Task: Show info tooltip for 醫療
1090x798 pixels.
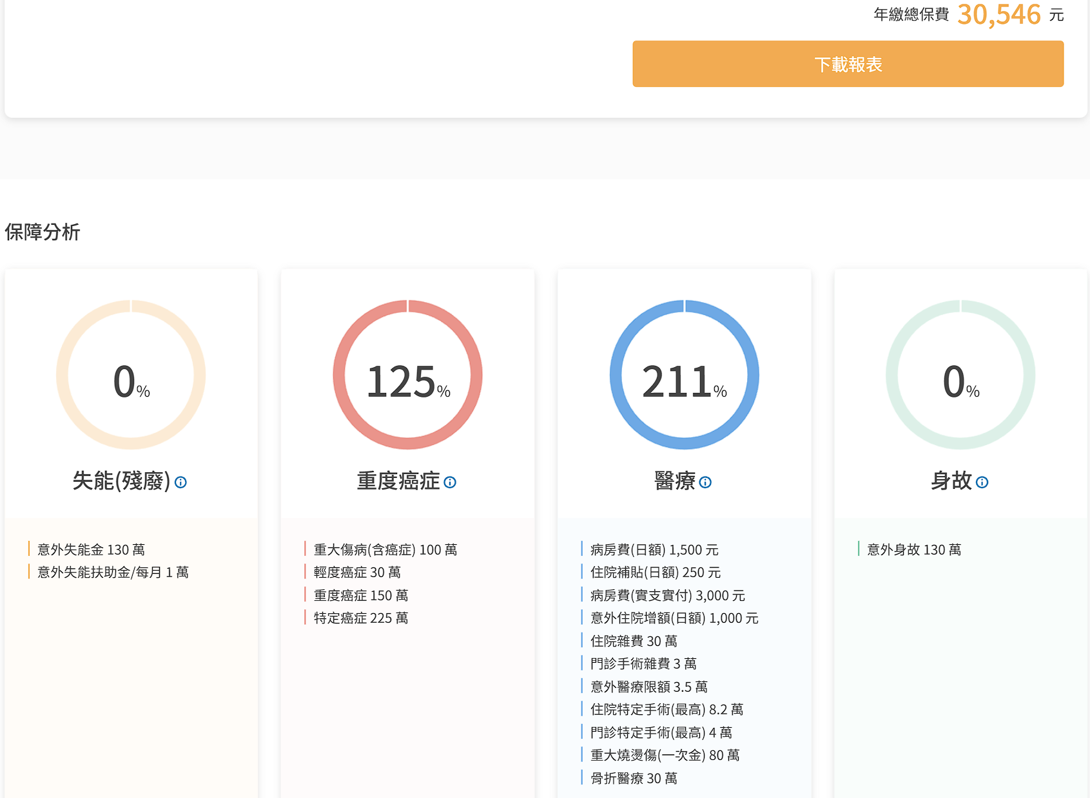Action: point(705,482)
